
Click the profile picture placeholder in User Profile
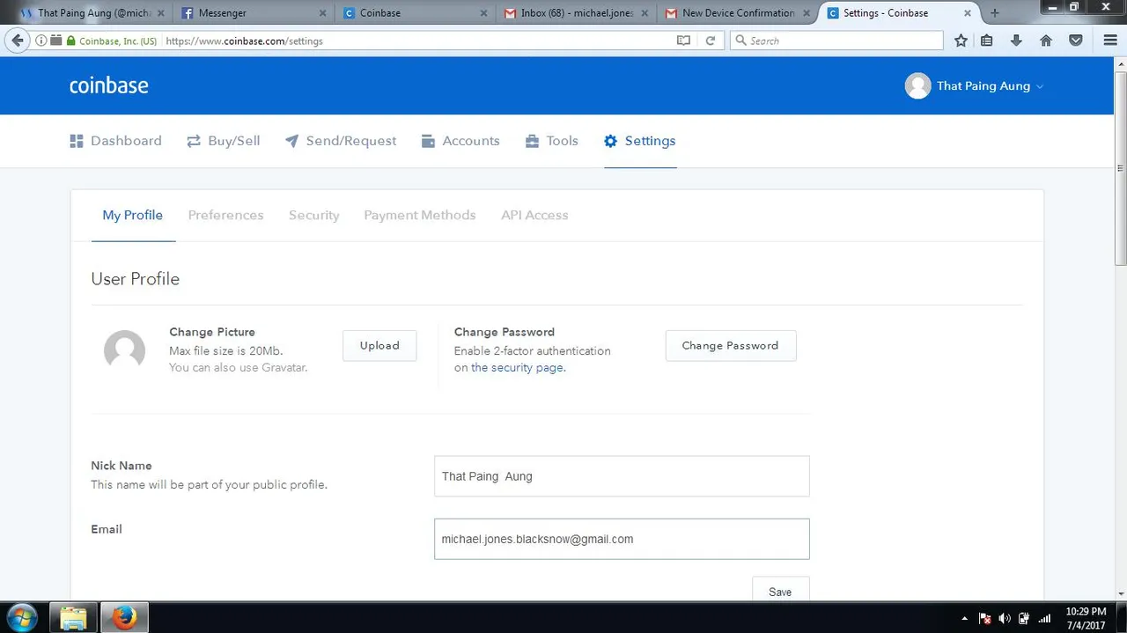click(x=124, y=350)
